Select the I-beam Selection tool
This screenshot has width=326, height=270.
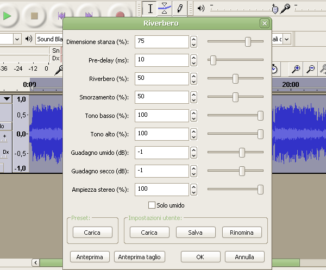(151, 9)
